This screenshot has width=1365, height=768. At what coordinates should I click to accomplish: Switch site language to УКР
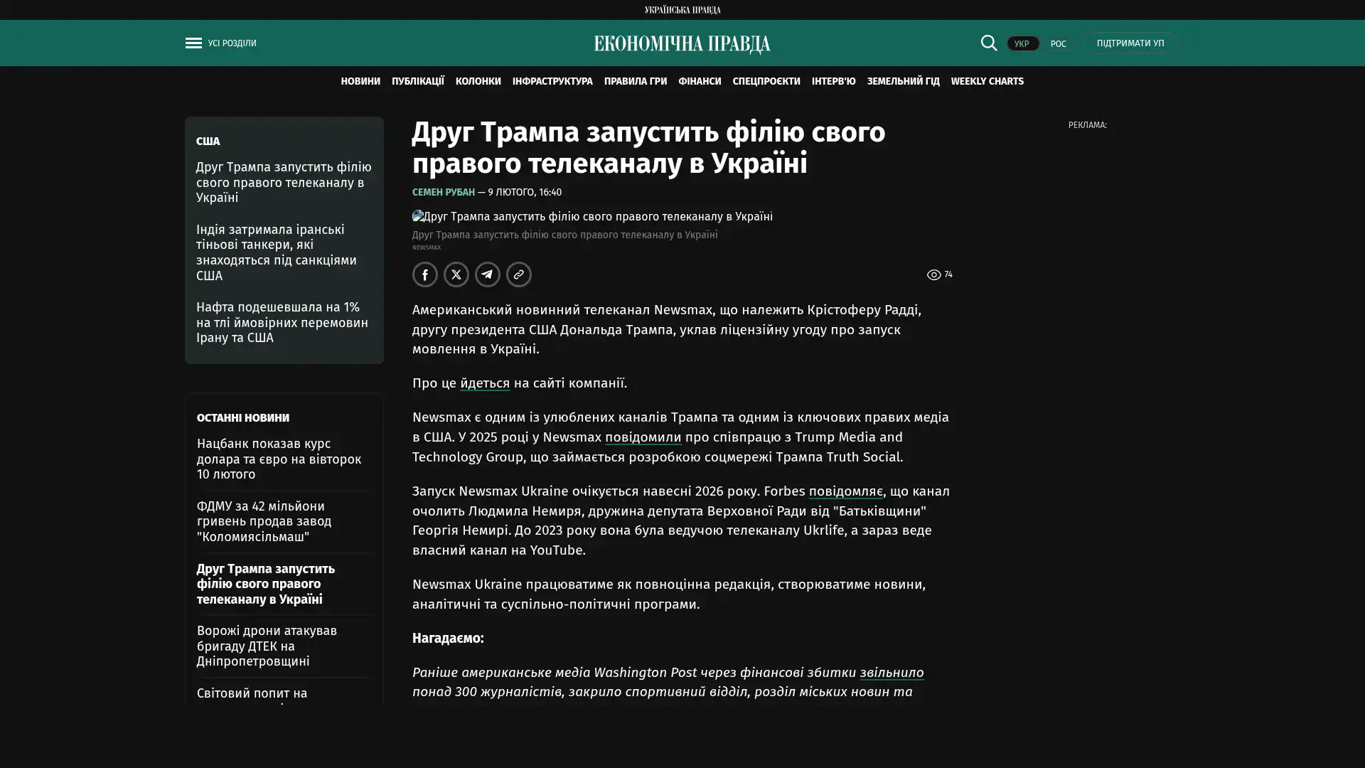(1022, 43)
